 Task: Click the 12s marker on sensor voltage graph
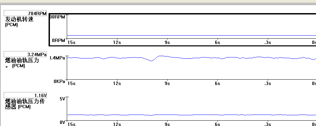coord(117,124)
